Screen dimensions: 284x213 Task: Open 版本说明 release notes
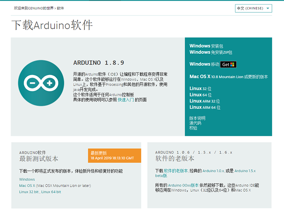(x=197, y=118)
